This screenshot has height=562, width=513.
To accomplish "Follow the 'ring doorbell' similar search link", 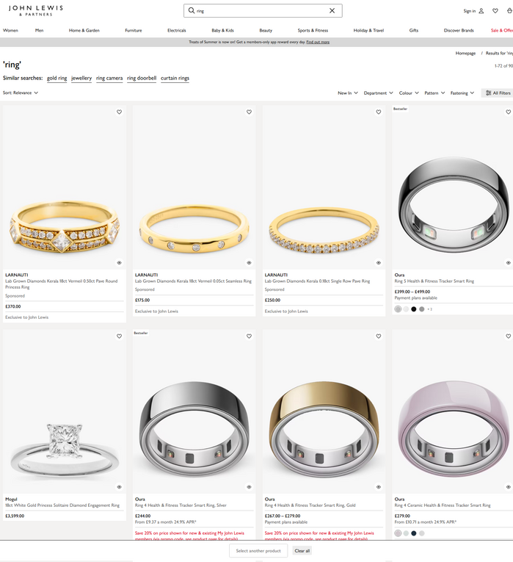I will (142, 78).
